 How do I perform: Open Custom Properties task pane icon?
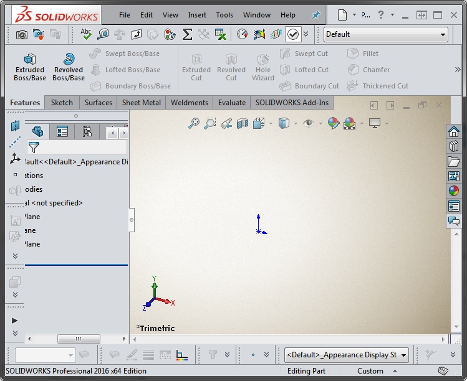454,206
